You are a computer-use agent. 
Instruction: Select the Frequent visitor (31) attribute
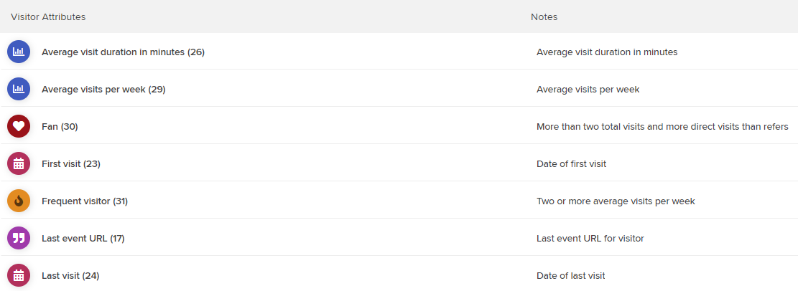pyautogui.click(x=85, y=201)
